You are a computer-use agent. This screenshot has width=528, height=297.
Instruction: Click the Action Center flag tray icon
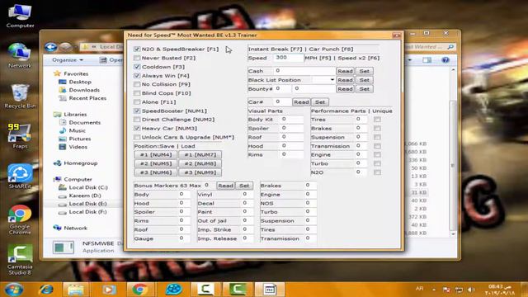click(x=446, y=290)
